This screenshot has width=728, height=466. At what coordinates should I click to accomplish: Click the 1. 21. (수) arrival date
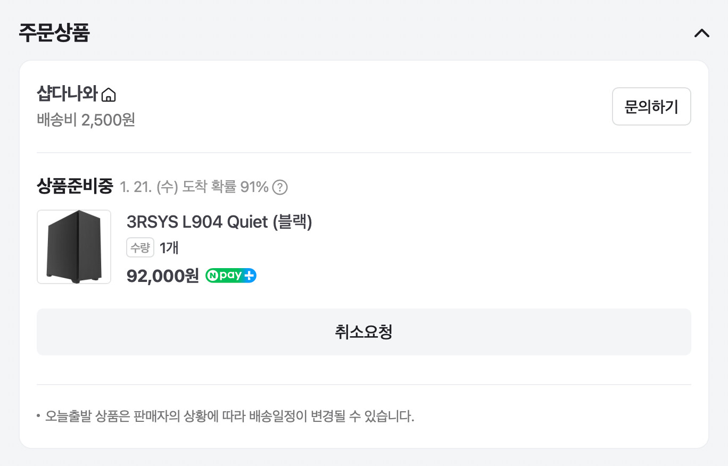click(148, 187)
